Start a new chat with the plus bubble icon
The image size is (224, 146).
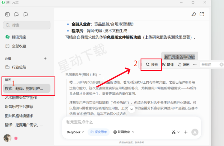pyautogui.click(x=17, y=15)
